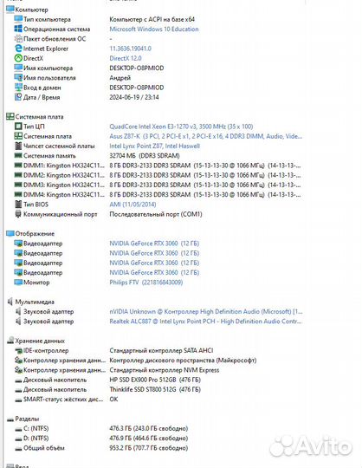Open the Intel Lynx Point Z87 chipset link
Viewport: 362px width, 468px height.
coord(154,146)
